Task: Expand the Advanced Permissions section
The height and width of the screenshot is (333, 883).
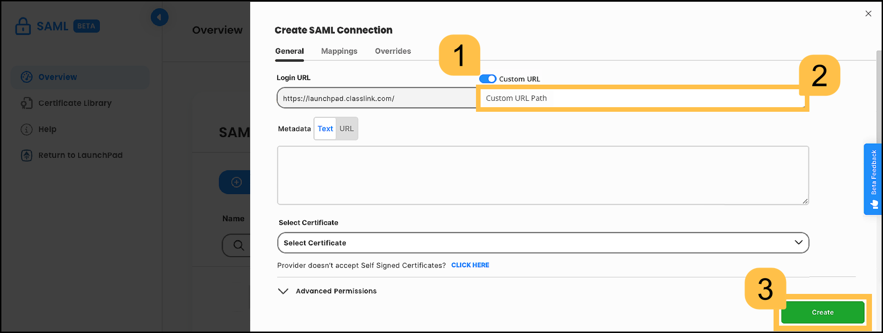Action: coord(336,291)
